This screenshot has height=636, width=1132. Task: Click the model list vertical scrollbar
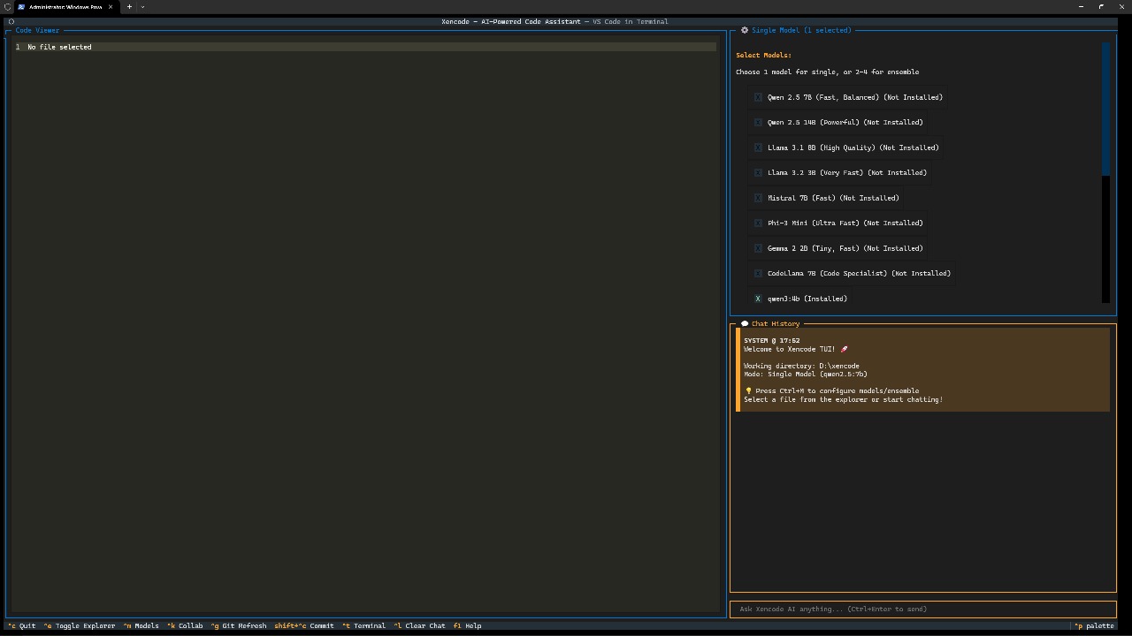pyautogui.click(x=1105, y=172)
